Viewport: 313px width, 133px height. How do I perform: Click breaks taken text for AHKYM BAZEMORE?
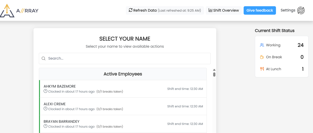point(110,92)
